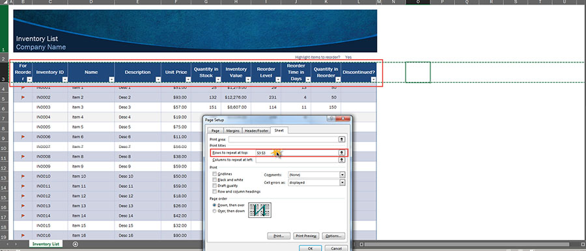This screenshot has height=251, width=586.
Task: Open Options... in Page Setup
Action: point(333,236)
